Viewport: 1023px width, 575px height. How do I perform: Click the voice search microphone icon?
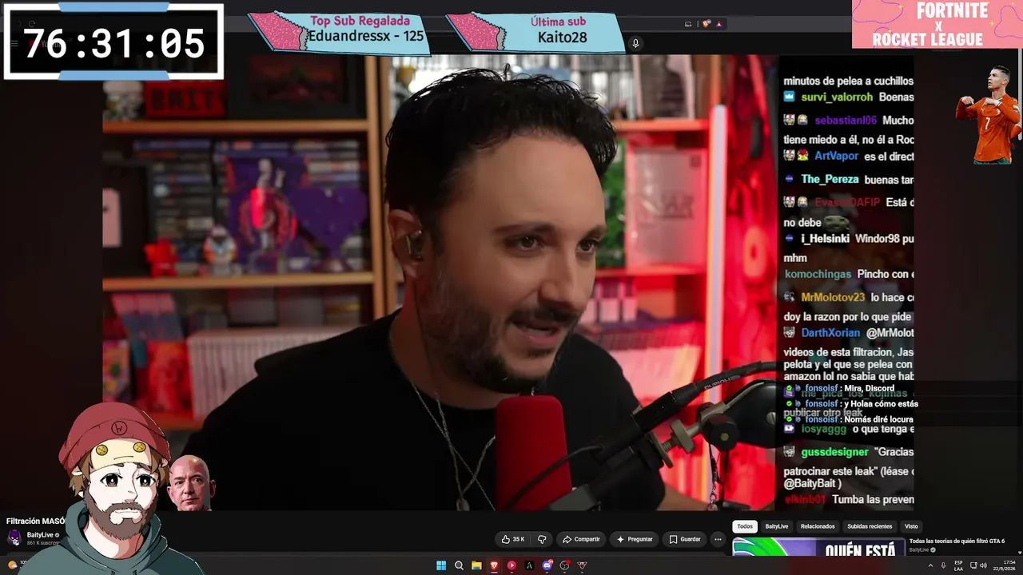point(635,43)
